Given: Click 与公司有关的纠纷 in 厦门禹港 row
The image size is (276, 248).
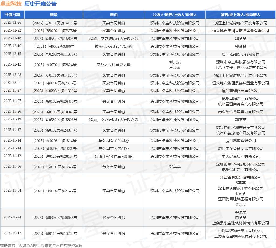Looking at the screenshot, I should 114,141.
